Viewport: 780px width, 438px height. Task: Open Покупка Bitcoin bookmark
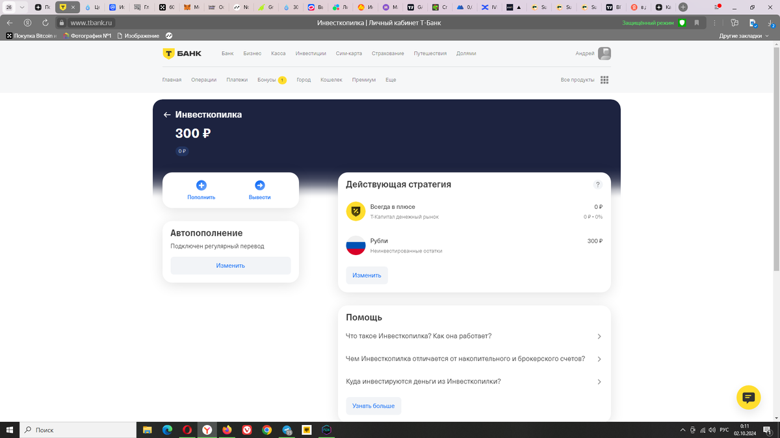pos(32,36)
